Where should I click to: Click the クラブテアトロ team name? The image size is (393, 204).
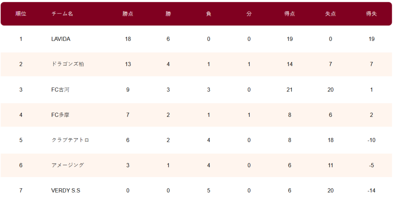[70, 140]
